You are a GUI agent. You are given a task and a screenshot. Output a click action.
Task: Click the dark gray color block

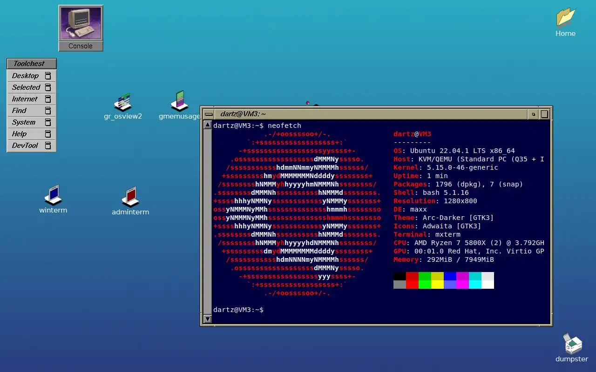[x=400, y=285]
